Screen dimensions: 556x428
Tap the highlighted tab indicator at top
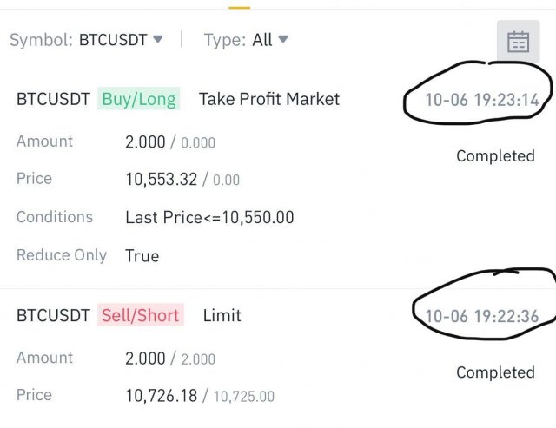239,5
